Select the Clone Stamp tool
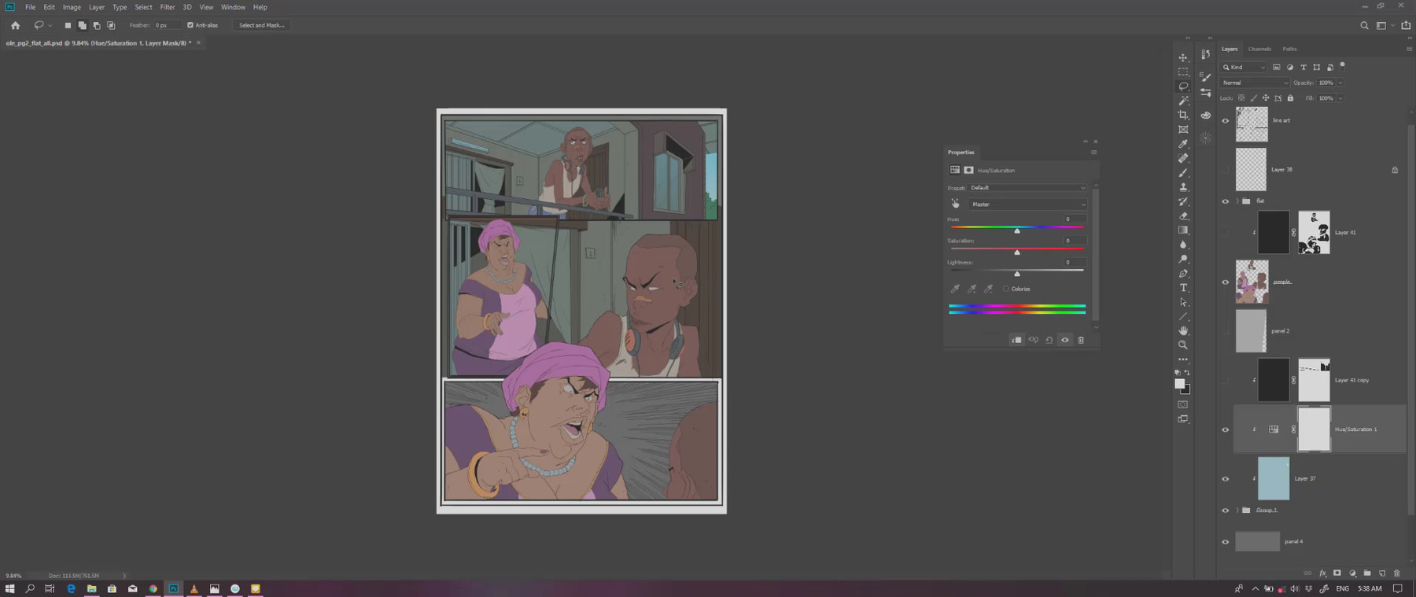The image size is (1416, 597). (x=1183, y=187)
